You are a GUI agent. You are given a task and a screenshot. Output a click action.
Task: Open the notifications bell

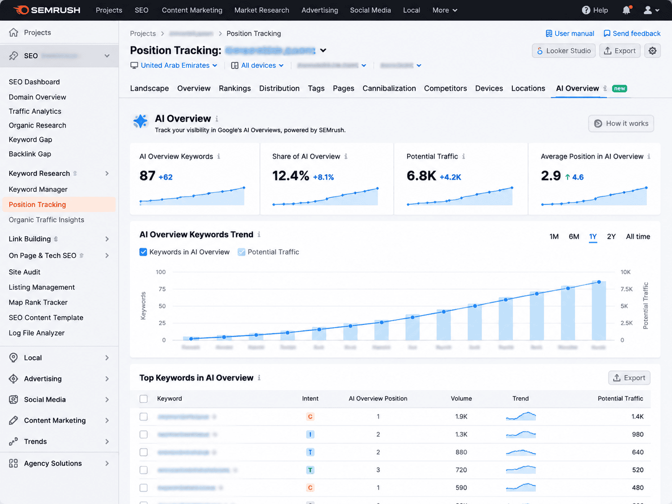(x=626, y=10)
